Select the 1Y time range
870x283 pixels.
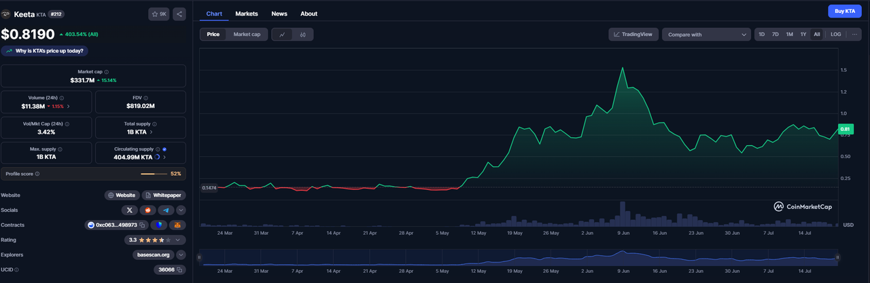(803, 34)
